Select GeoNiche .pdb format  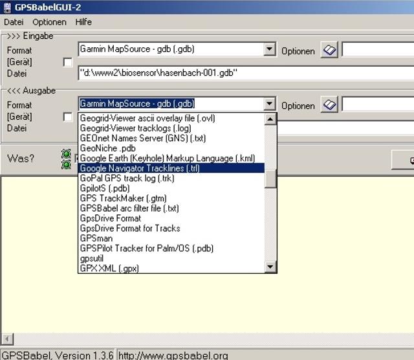tap(171, 148)
